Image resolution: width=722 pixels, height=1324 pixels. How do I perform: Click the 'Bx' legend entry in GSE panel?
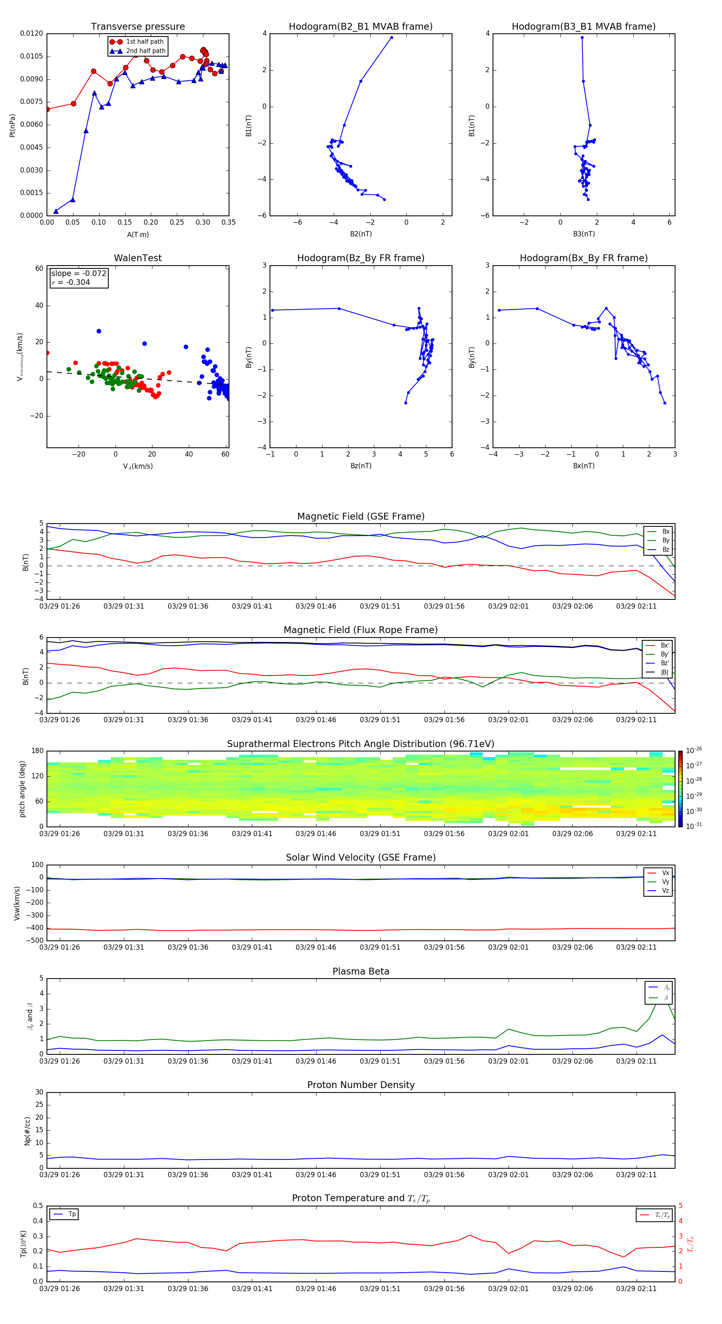[x=658, y=532]
